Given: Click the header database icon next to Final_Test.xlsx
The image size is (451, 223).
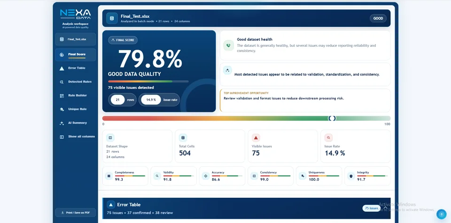Looking at the screenshot, I should coord(112,18).
